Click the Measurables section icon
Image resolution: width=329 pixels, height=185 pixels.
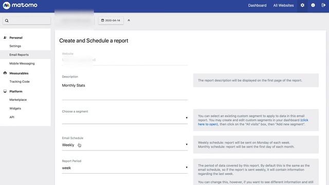(5, 73)
